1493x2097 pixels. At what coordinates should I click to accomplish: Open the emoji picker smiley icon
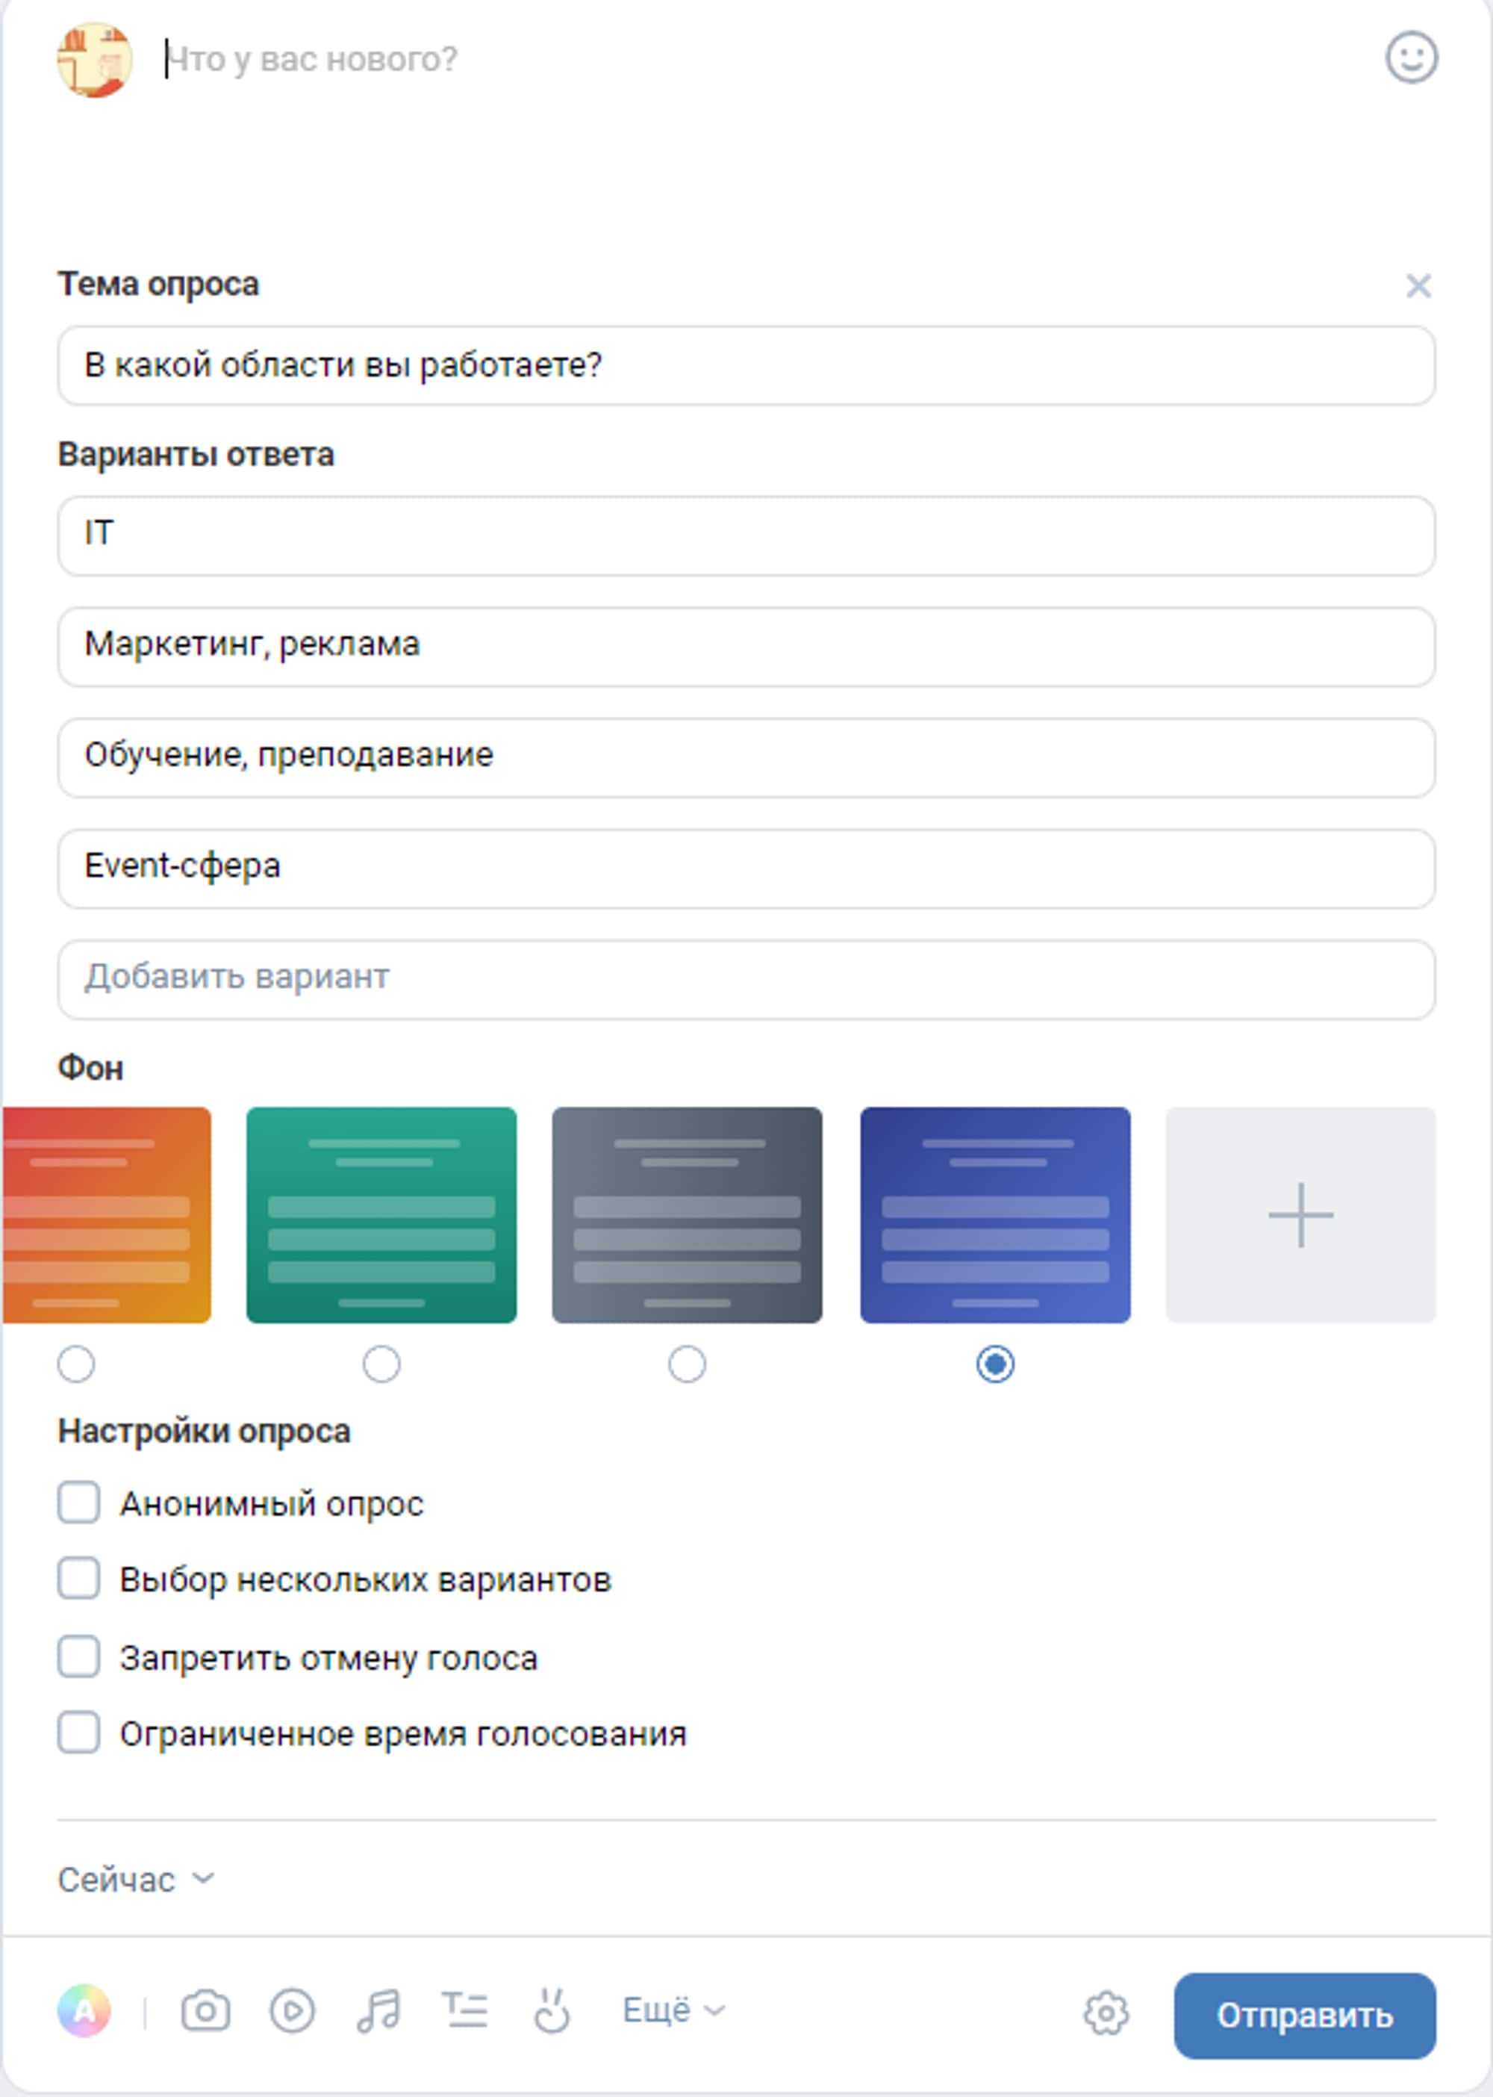tap(1410, 58)
